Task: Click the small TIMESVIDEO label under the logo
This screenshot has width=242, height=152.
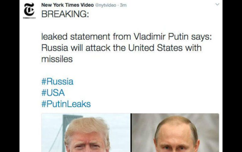Action: (30, 18)
